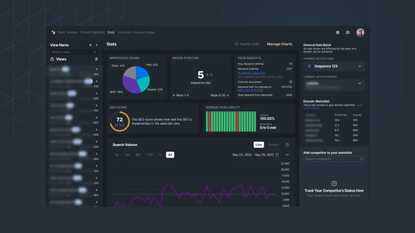Open the calendar icon beside the date range

coord(277,155)
